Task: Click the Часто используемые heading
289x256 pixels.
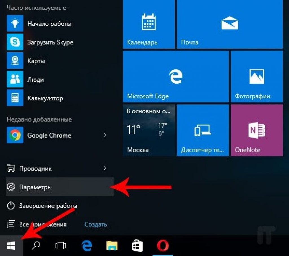Action: (36, 8)
